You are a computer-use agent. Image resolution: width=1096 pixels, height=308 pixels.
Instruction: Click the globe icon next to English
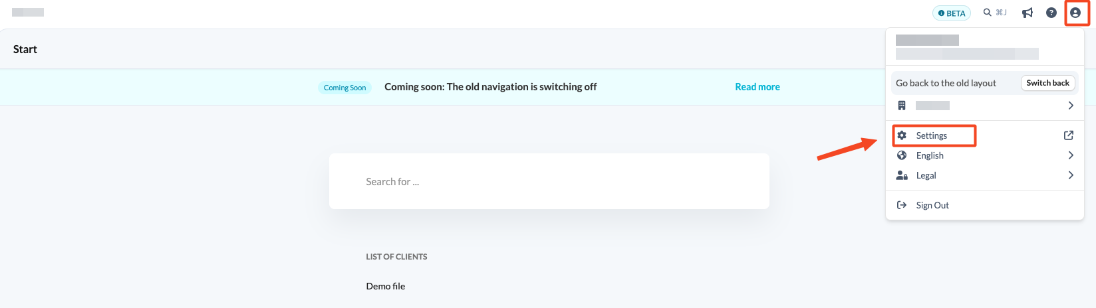[x=902, y=155]
